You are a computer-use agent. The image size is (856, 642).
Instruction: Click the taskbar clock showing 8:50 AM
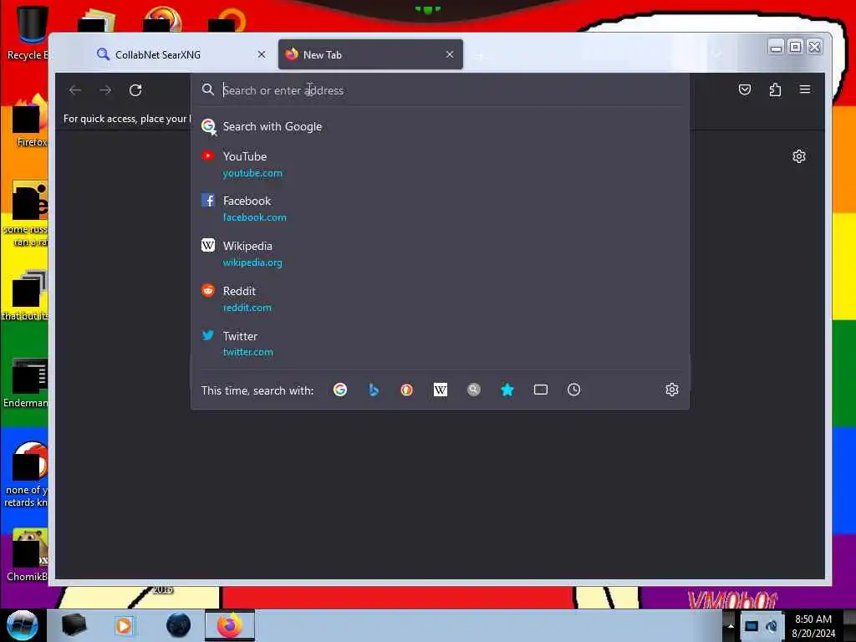[813, 626]
